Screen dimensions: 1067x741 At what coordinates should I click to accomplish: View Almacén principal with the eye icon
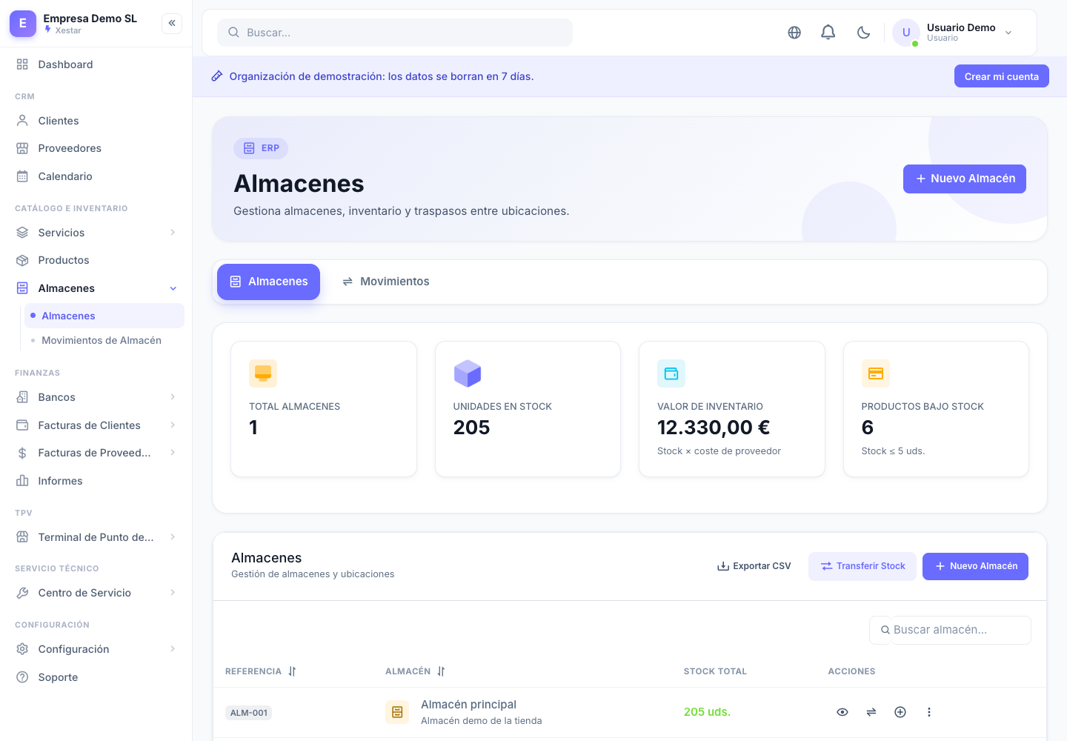842,712
